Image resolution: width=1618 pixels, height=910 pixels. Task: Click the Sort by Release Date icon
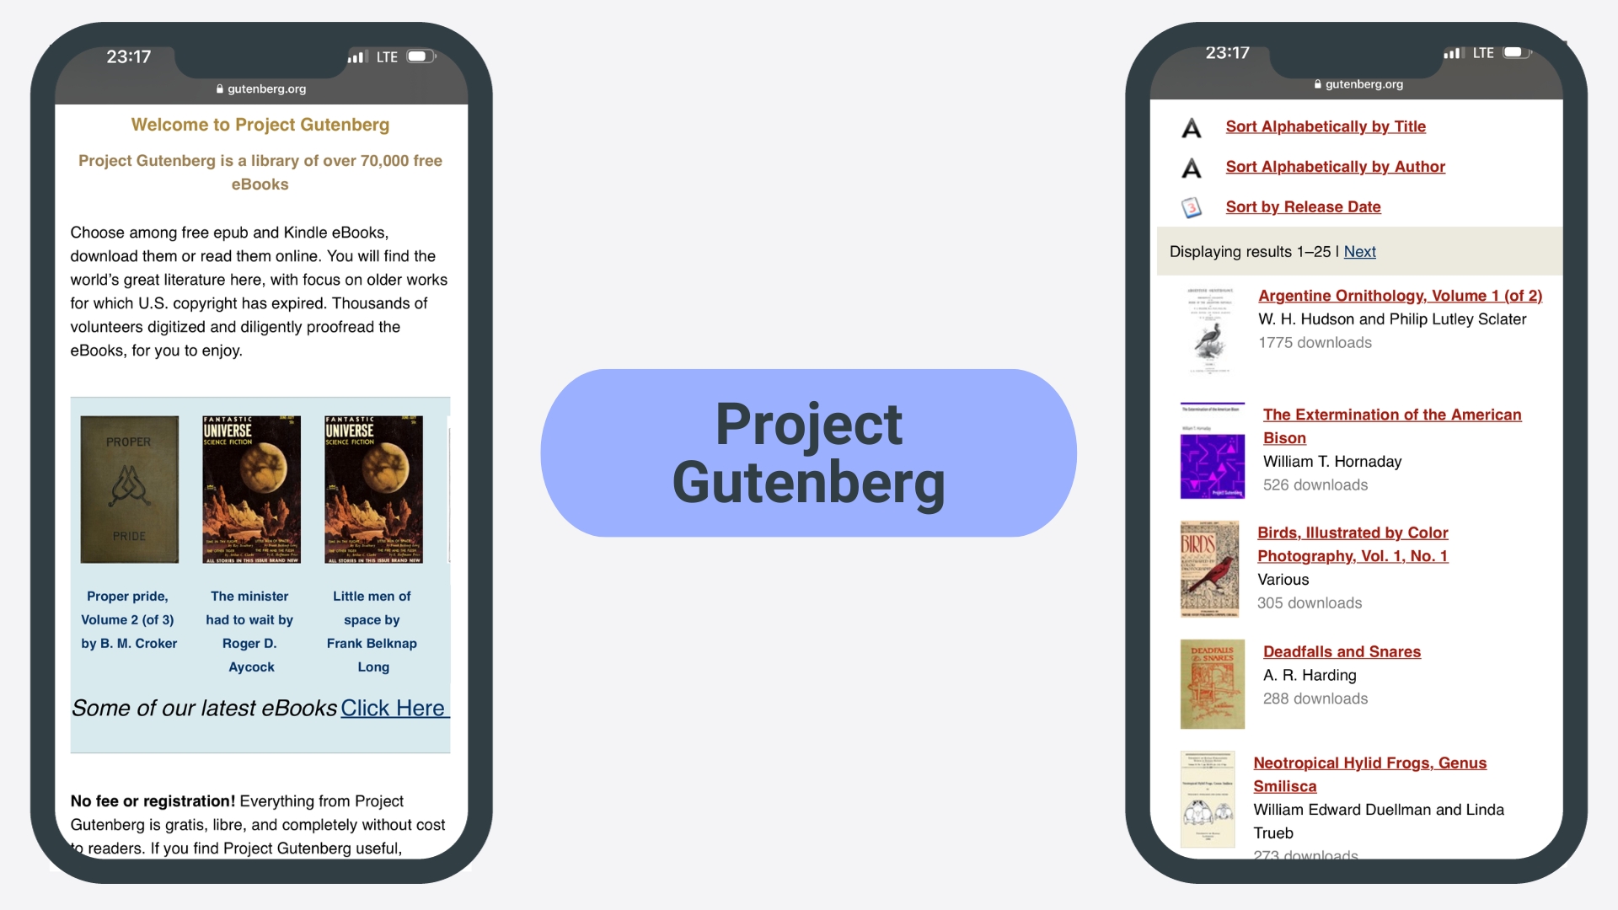(x=1192, y=206)
